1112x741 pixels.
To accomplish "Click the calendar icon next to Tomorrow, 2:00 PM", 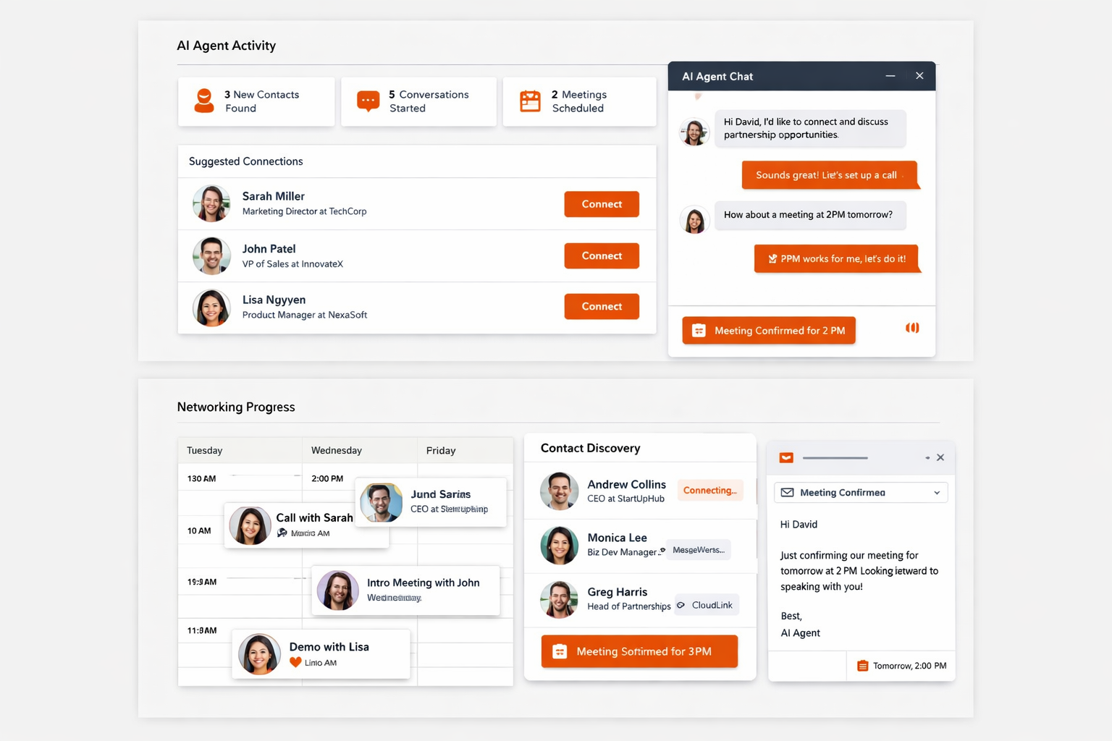I will (x=862, y=666).
